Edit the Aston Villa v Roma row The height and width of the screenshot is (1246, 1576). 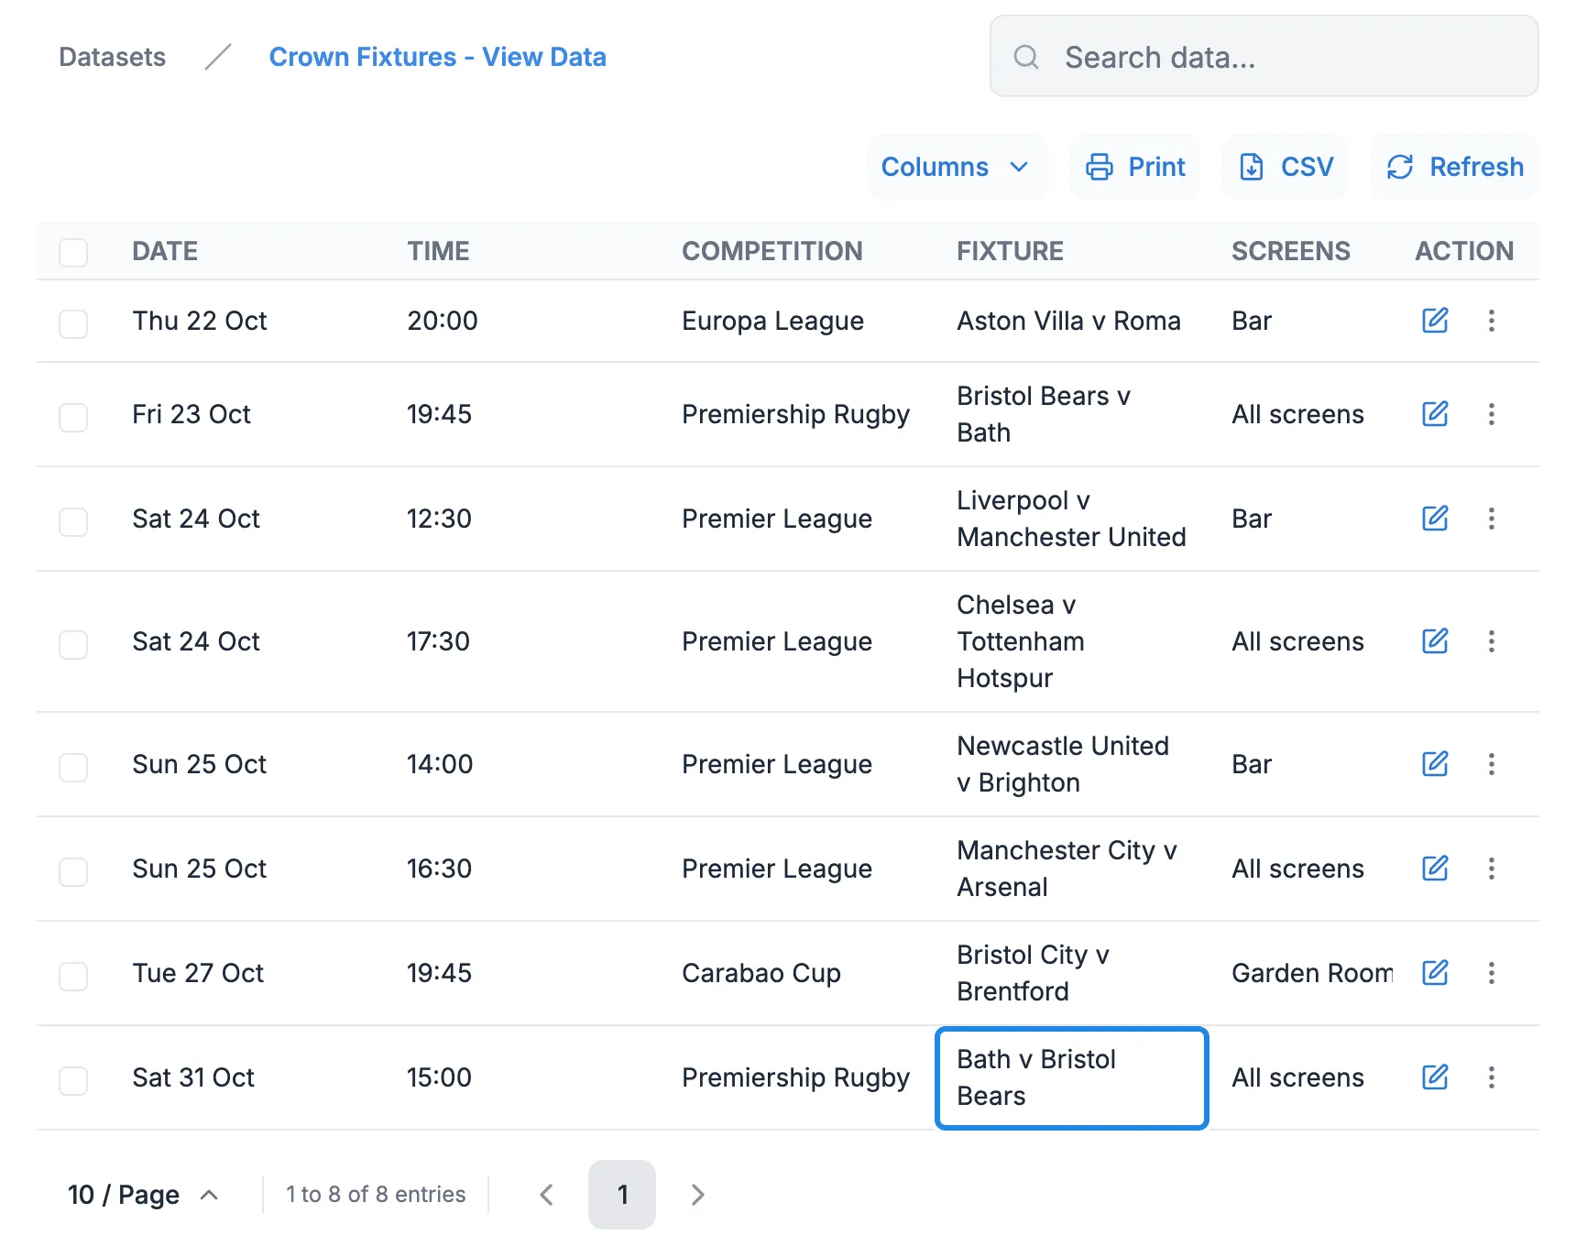pos(1435,321)
